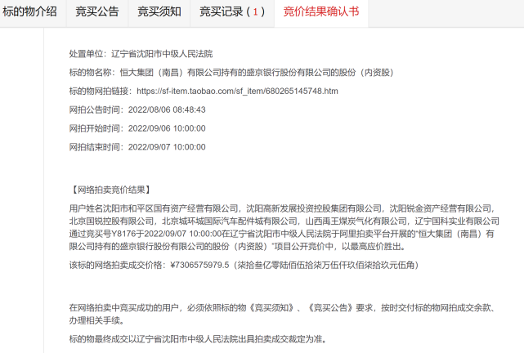Screen dimensions: 524x353
Task: Click the 用户姓名 at start of bidder paragraph
Action: tap(87, 208)
